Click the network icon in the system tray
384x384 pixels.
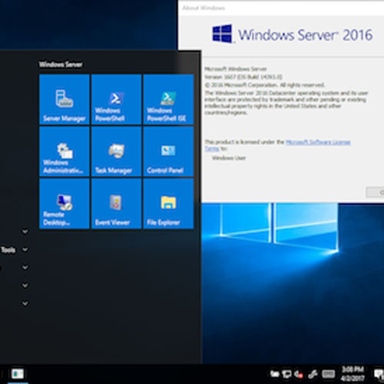point(286,374)
